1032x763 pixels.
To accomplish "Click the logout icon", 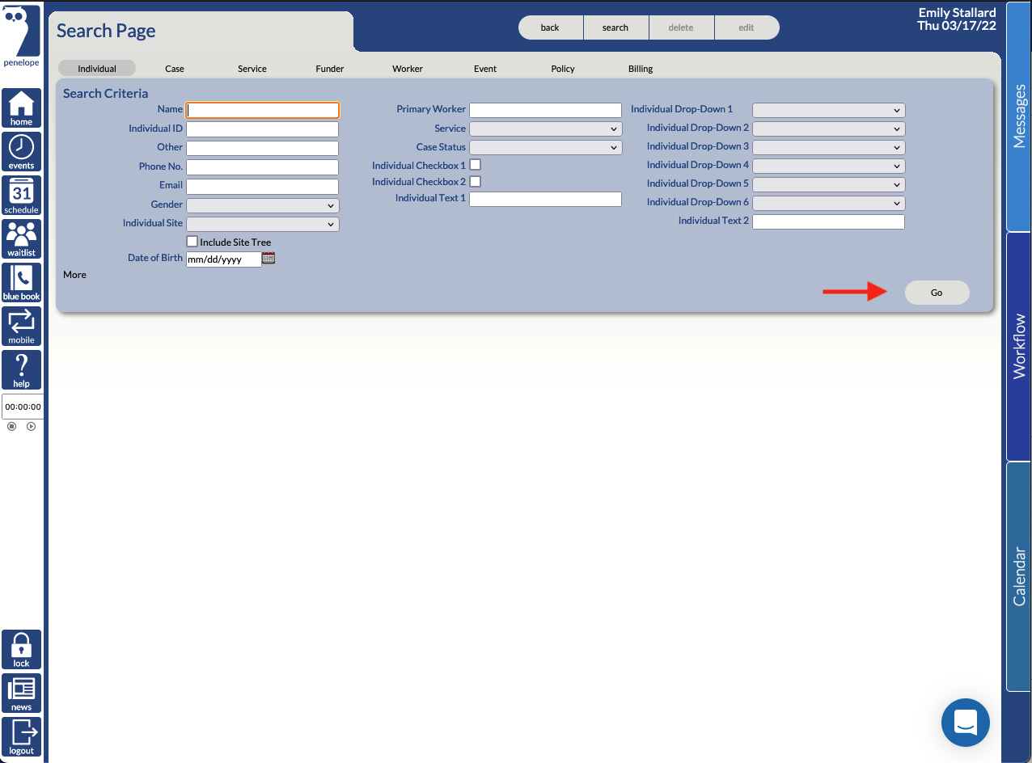I will (21, 737).
